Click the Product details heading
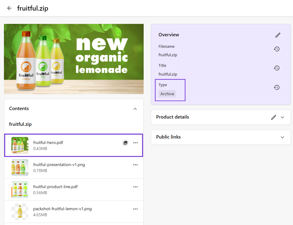 pos(173,117)
